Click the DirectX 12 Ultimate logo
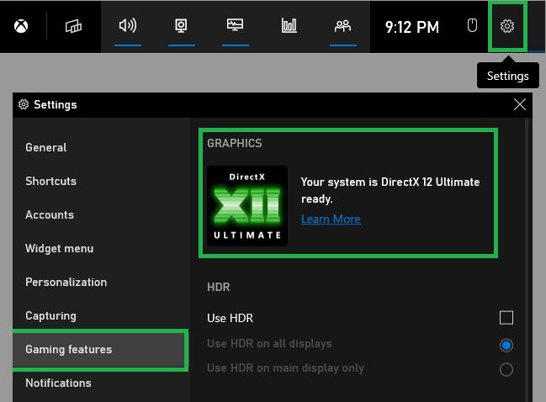 pyautogui.click(x=247, y=206)
